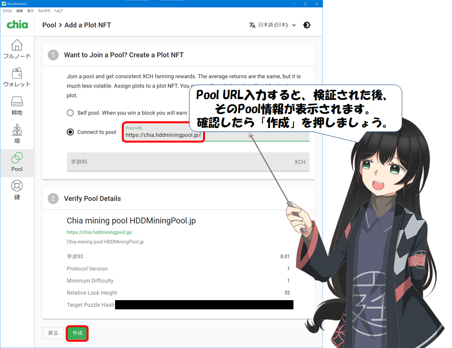This screenshot has height=348, width=452.
Task: Click the green 作成 create button
Action: coord(77,333)
